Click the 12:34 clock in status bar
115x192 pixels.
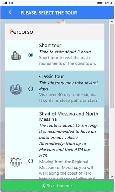click(x=108, y=3)
